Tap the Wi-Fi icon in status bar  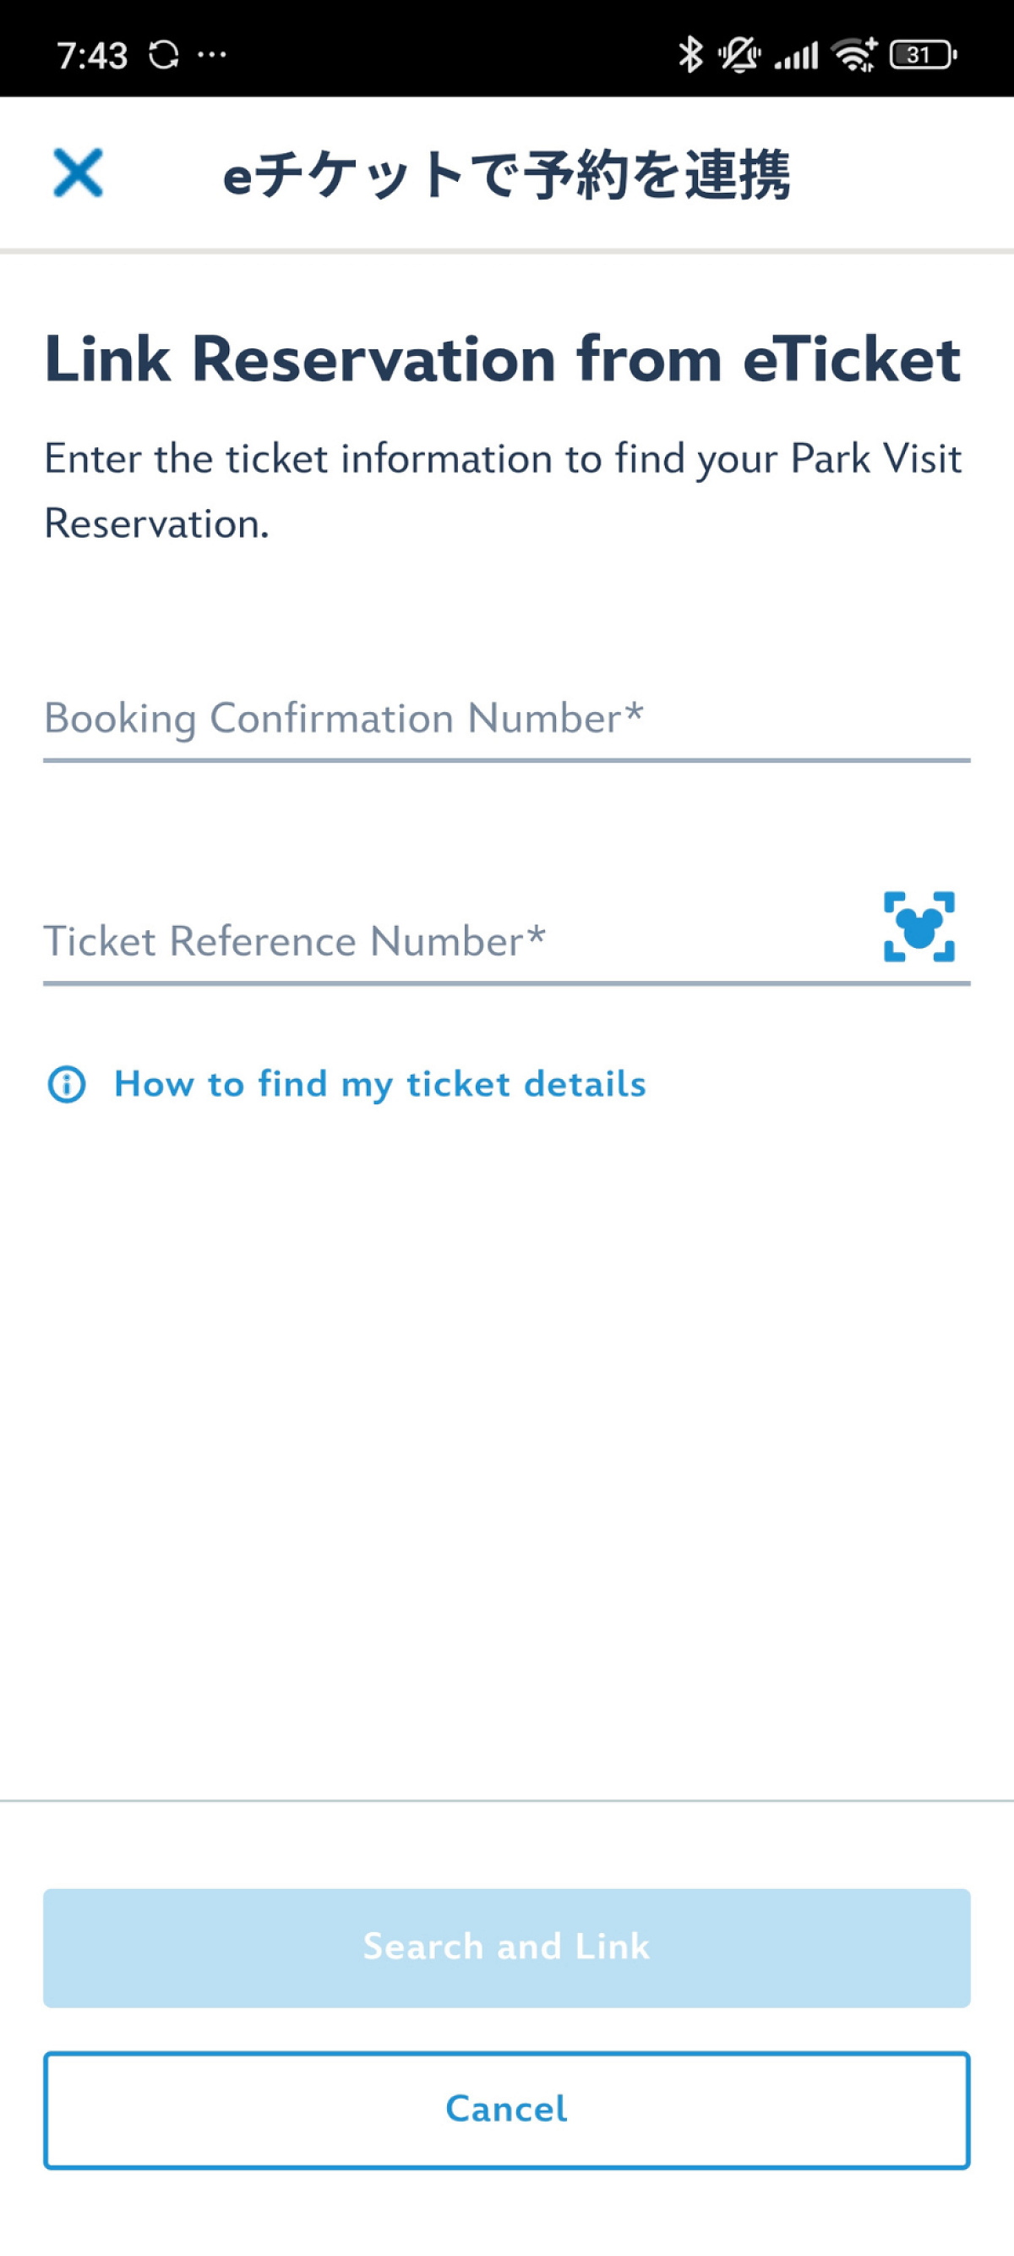click(x=855, y=55)
